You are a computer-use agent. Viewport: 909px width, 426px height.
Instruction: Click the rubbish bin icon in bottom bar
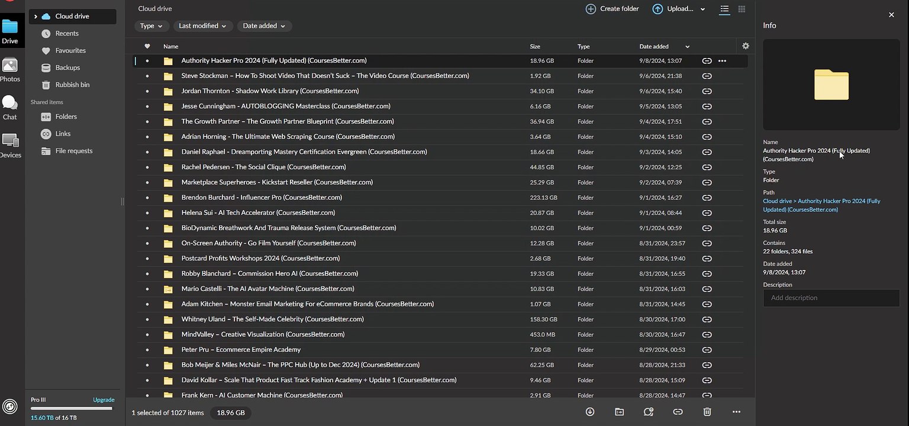[x=707, y=412]
